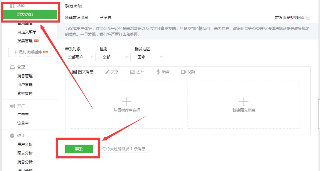This screenshot has height=171, width=320.
Task: Open the 性别 dropdown
Action: (115, 57)
